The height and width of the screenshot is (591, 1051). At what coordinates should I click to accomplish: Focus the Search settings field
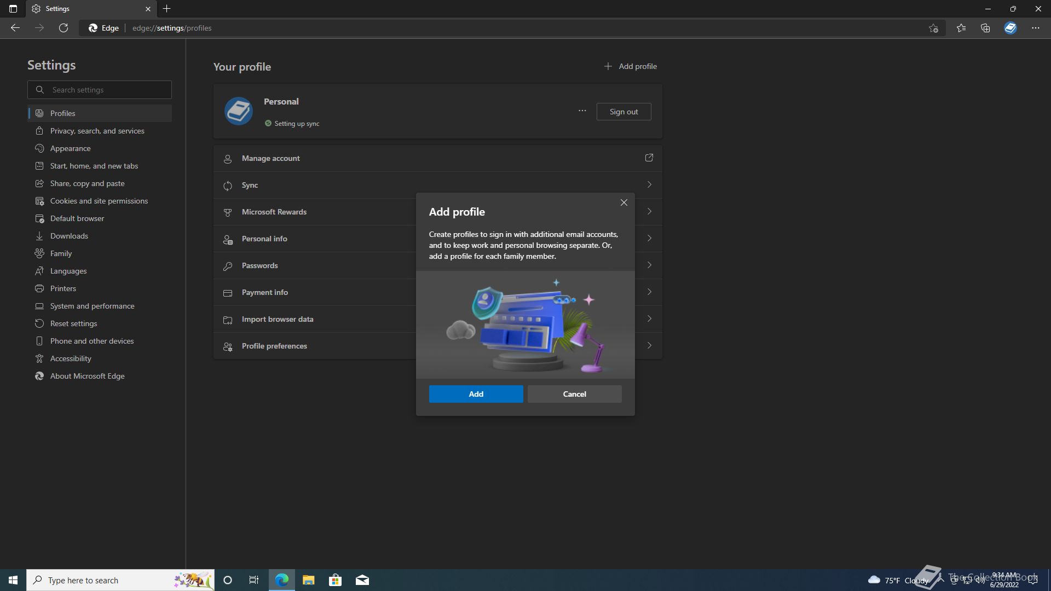click(x=100, y=90)
